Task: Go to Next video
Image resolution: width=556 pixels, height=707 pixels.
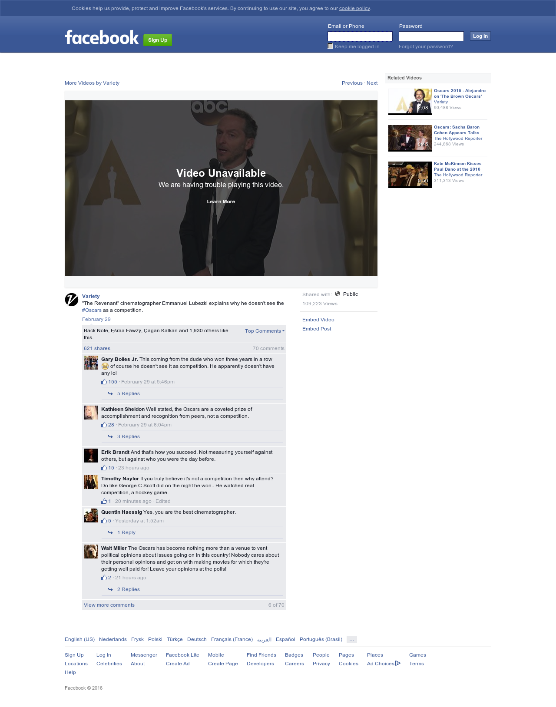Action: pyautogui.click(x=372, y=83)
